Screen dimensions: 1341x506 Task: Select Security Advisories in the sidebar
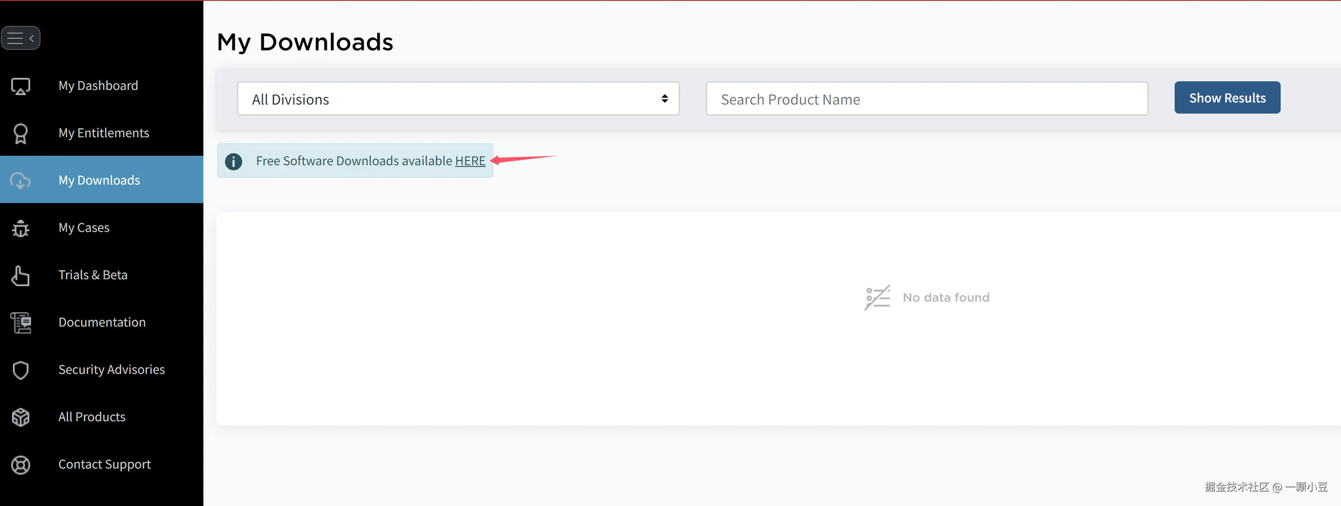click(x=112, y=370)
